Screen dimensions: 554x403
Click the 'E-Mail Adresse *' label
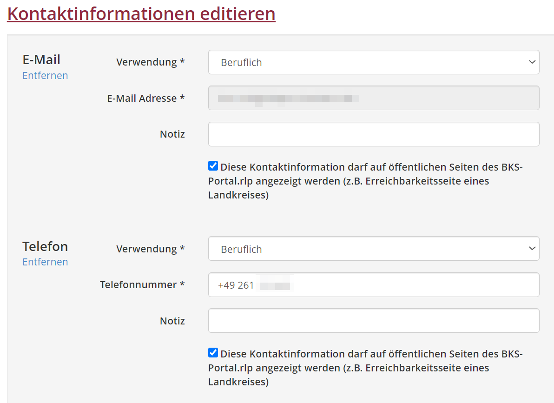[146, 98]
